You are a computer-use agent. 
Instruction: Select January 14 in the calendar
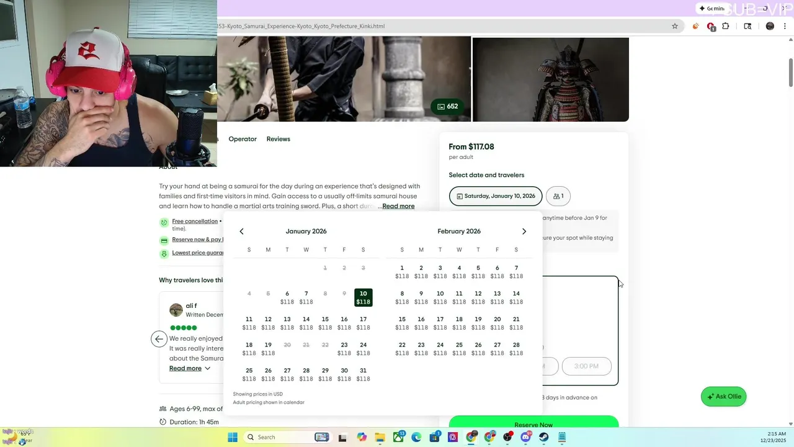click(306, 323)
